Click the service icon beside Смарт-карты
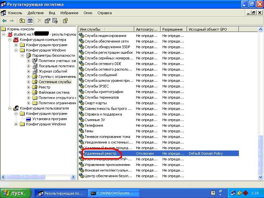Image resolution: width=264 pixels, height=198 pixels. pyautogui.click(x=82, y=103)
